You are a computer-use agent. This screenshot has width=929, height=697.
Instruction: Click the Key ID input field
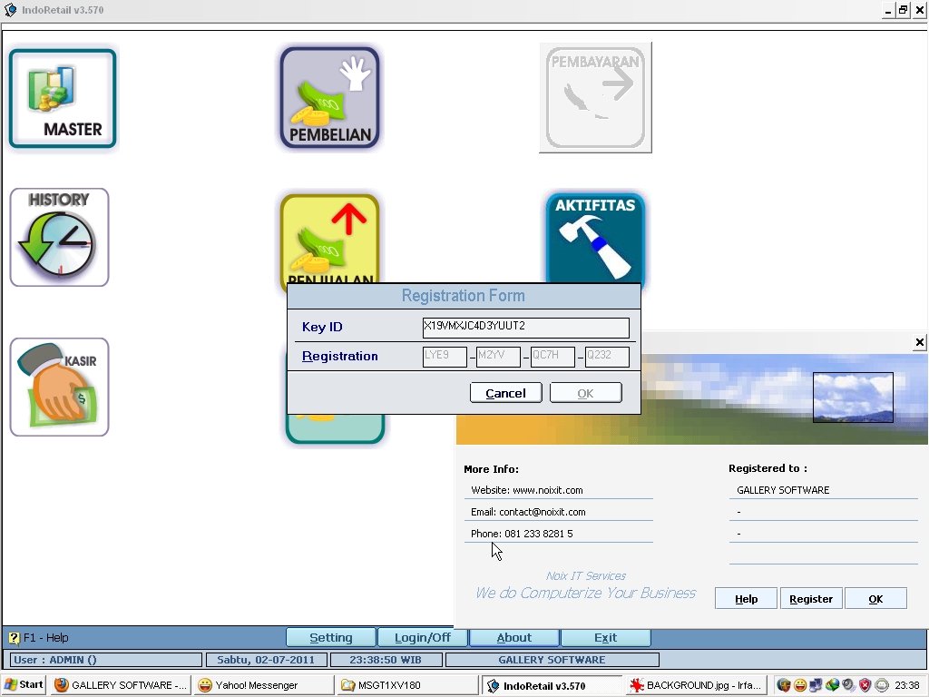click(x=525, y=328)
